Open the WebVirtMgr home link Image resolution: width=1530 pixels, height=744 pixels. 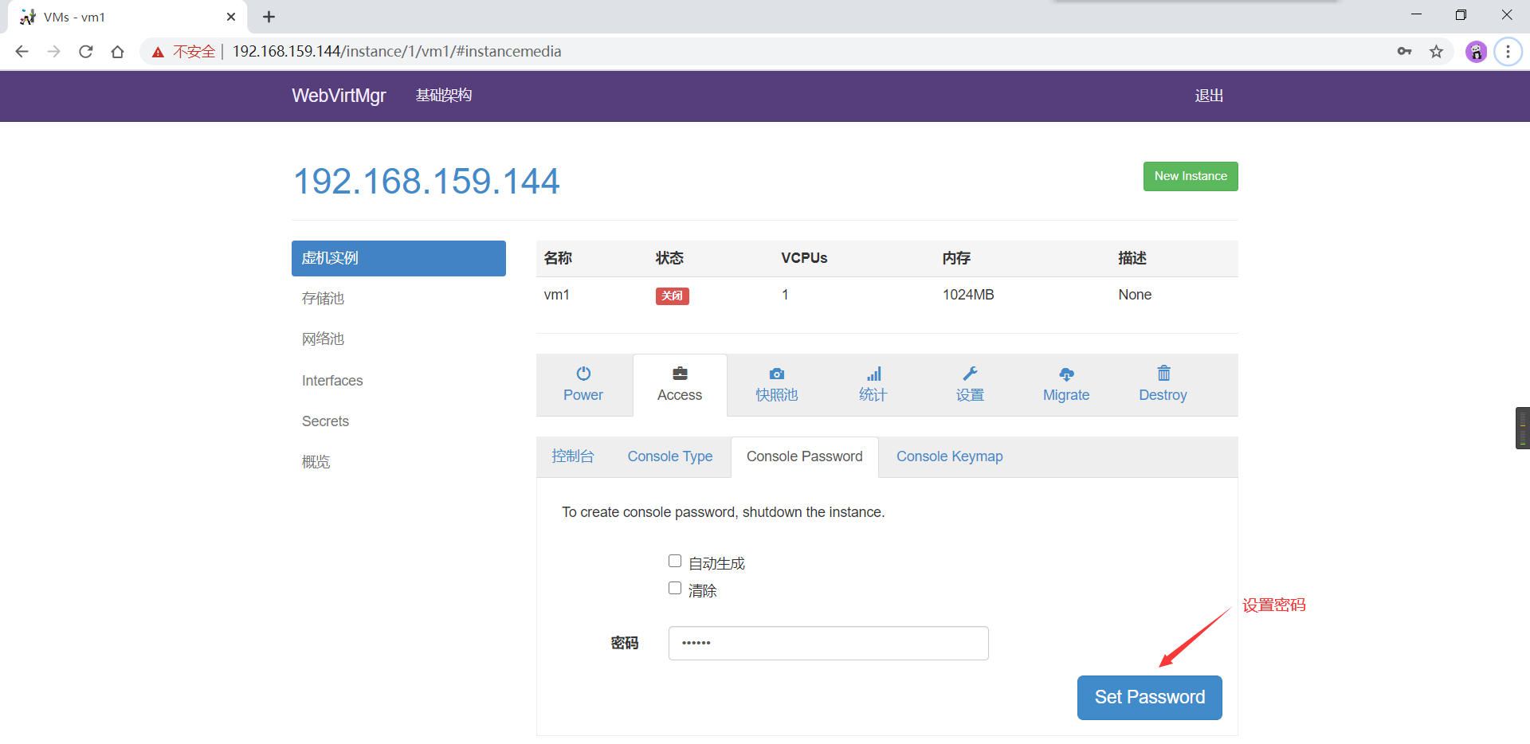[x=339, y=96]
